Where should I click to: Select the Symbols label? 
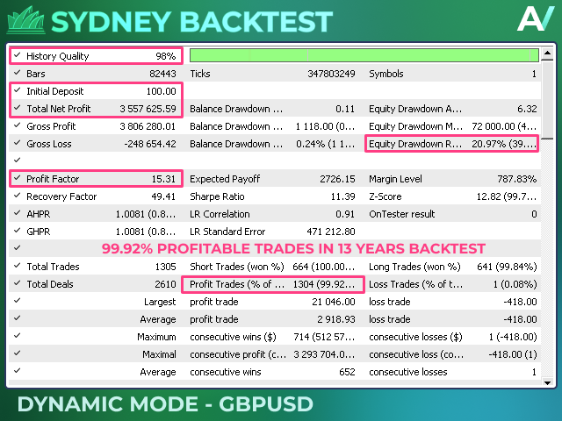(386, 74)
